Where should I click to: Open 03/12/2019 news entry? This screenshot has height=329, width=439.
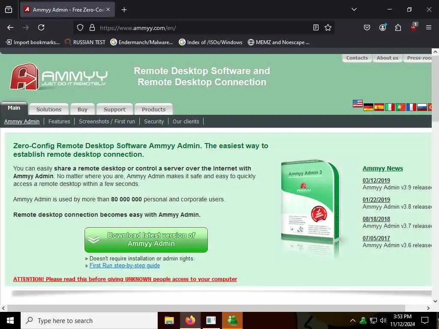point(376,180)
